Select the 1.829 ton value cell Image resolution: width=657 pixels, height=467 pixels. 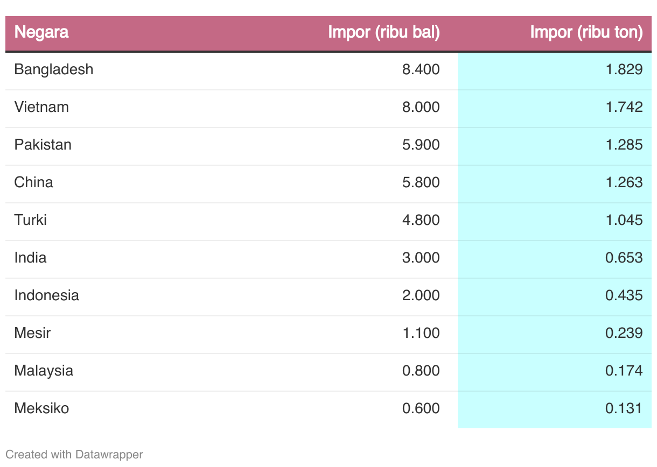(x=624, y=69)
